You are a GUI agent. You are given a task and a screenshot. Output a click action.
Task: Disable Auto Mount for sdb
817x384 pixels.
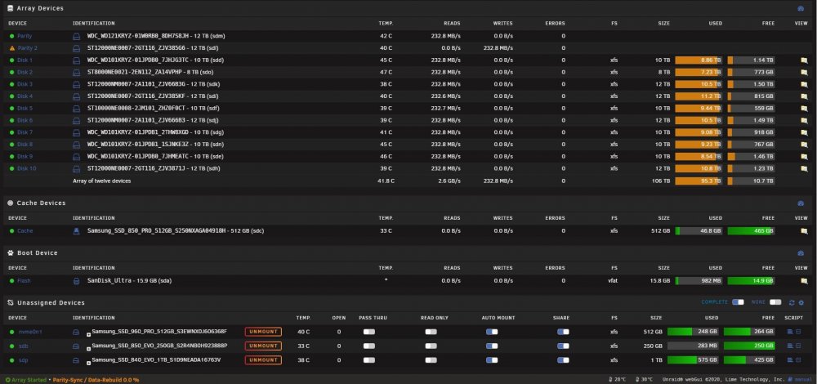click(492, 346)
